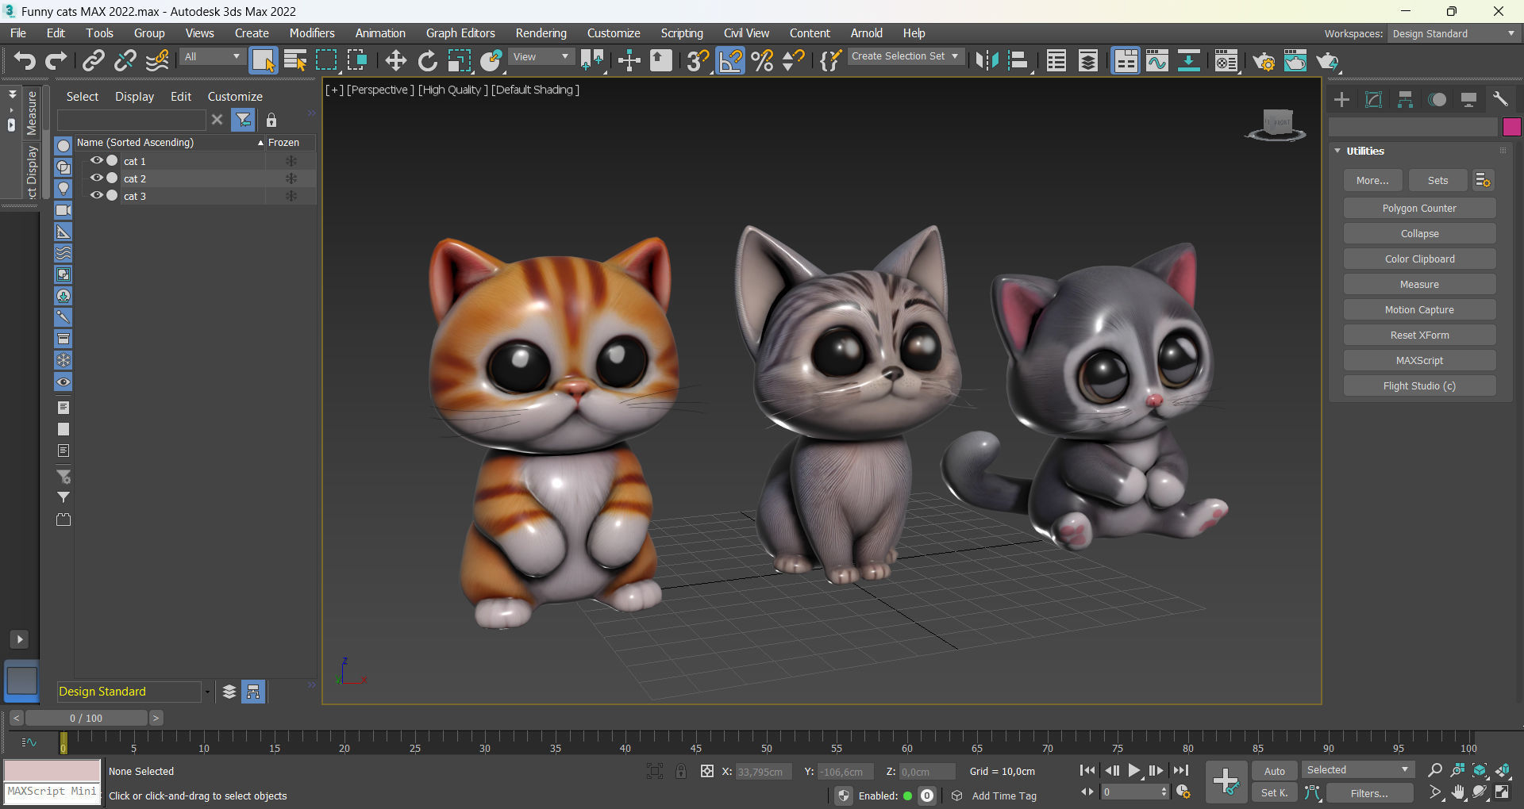Click Display Geometry filter icon in explorer
The width and height of the screenshot is (1524, 809).
[63, 146]
